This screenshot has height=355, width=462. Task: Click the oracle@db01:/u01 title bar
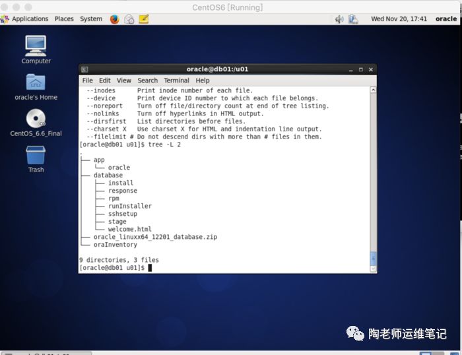tap(217, 69)
